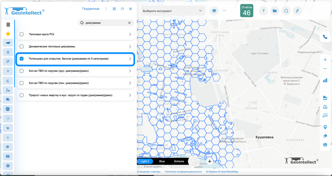Expand Прирост новых квартир row chevron
The image size is (332, 176).
point(130,95)
